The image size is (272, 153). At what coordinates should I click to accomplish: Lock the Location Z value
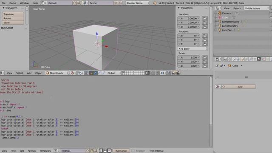(205, 27)
